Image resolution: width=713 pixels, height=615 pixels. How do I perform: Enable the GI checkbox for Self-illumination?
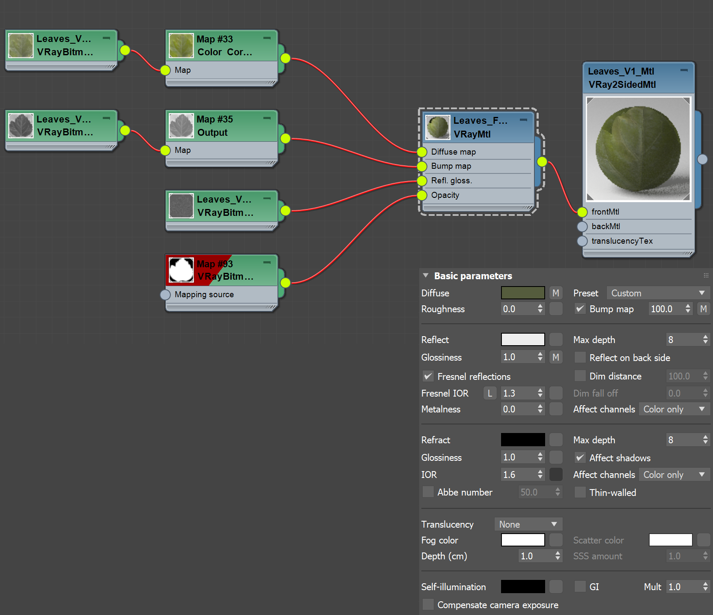pyautogui.click(x=580, y=586)
